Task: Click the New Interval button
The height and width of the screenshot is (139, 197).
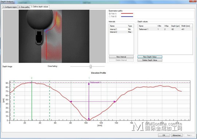Action: pos(121,57)
